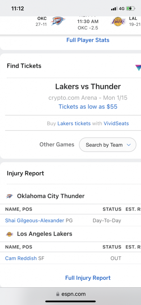This screenshot has height=305, width=141.
Task: Tap the small Thunder logo in Injury Report
Action: [9, 196]
